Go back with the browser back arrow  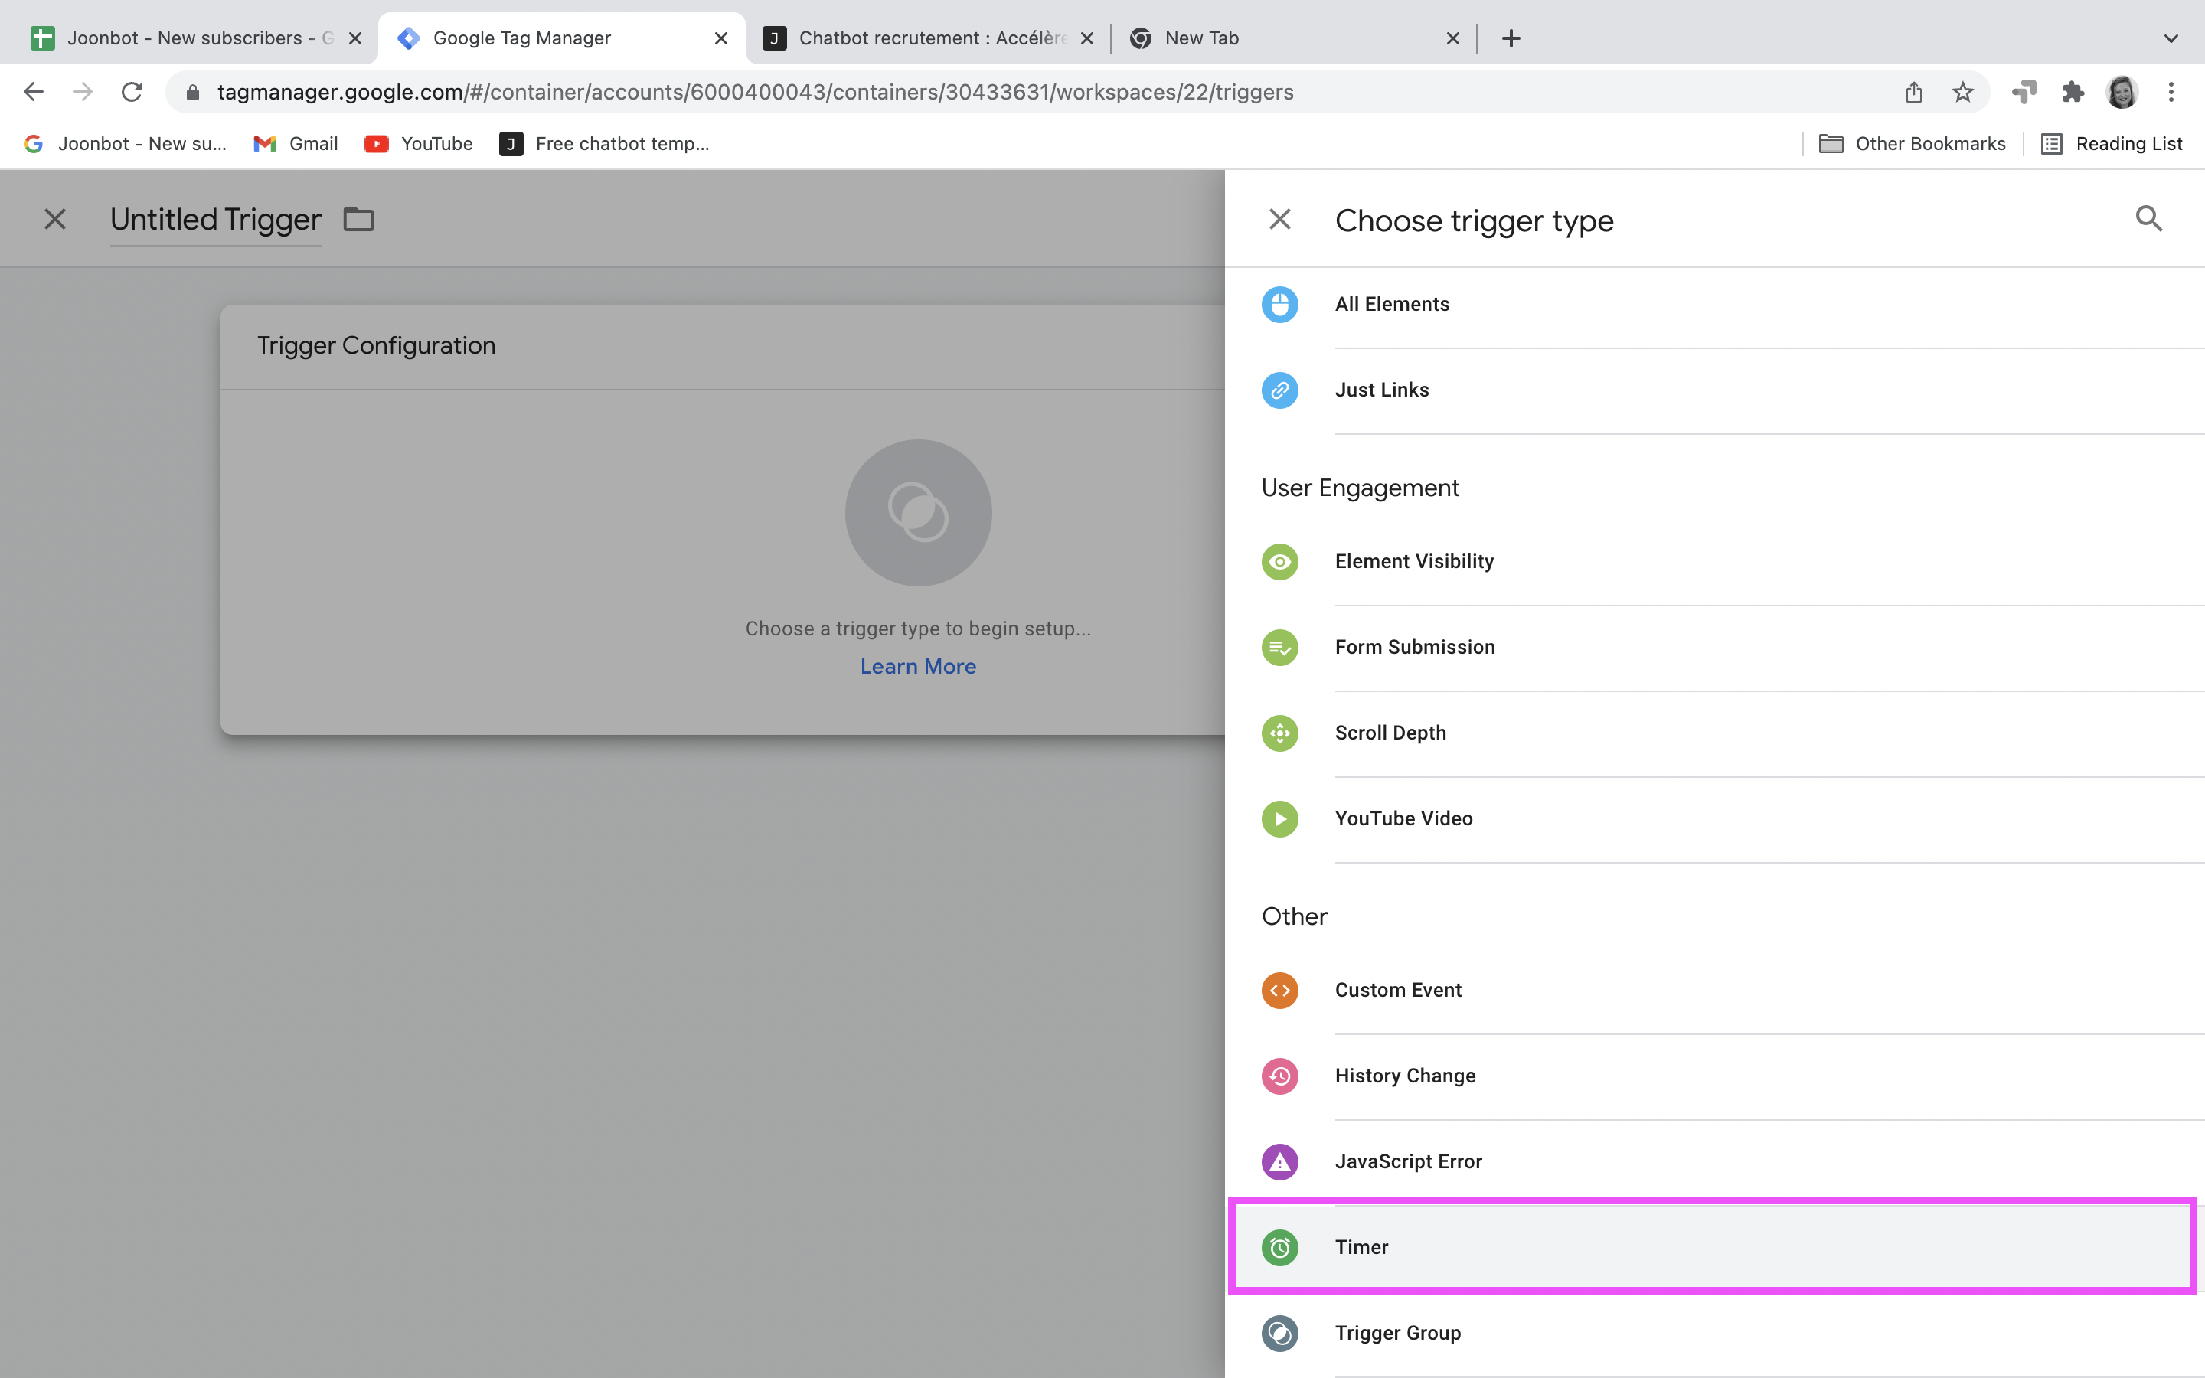point(34,92)
